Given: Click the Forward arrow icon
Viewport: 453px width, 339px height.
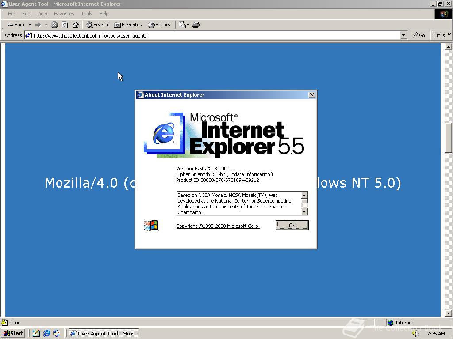Looking at the screenshot, I should click(x=38, y=25).
